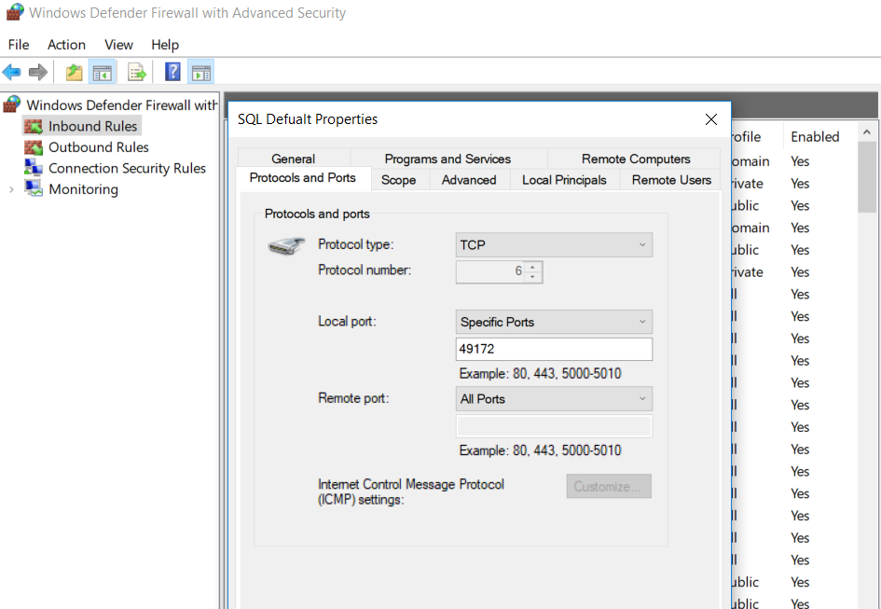The width and height of the screenshot is (881, 609).
Task: Click the Export List toolbar icon
Action: [137, 72]
